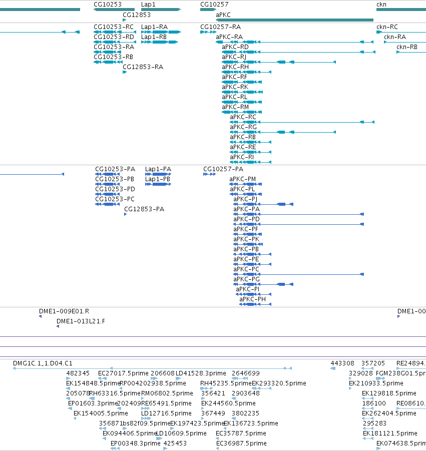Click the aPKC-PD protein label

click(246, 219)
